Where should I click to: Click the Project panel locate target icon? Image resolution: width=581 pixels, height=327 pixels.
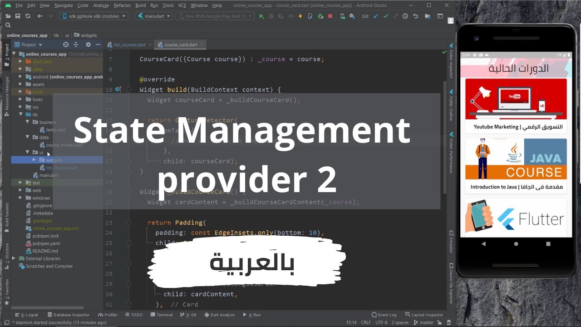(66, 45)
